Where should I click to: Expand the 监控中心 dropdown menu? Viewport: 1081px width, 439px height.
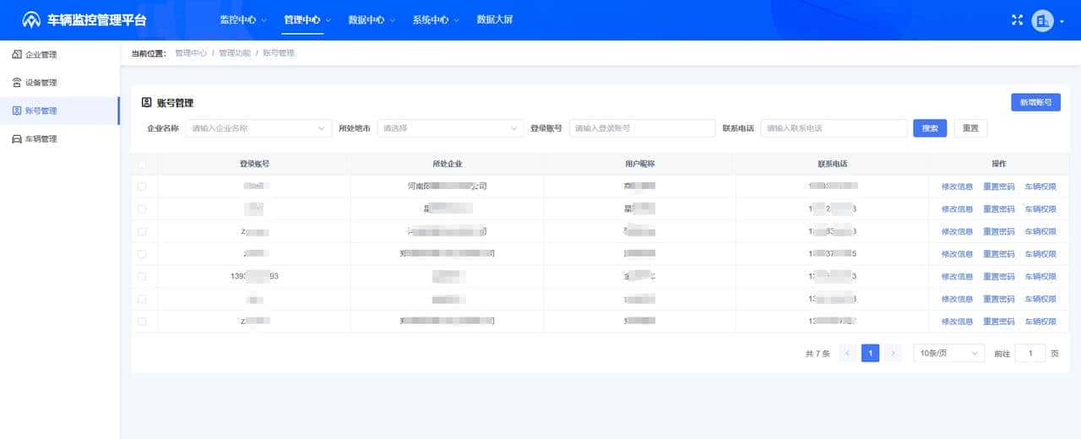pos(242,19)
